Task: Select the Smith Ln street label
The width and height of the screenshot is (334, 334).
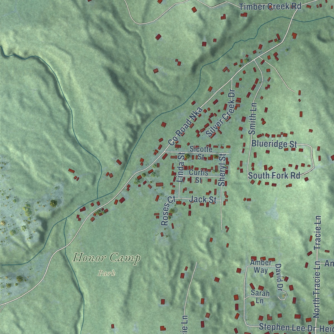Action: point(252,118)
